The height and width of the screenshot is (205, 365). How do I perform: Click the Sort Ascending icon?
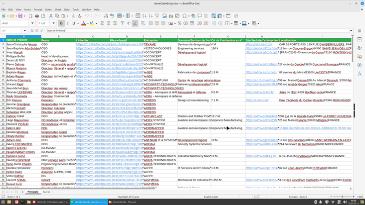144,16
